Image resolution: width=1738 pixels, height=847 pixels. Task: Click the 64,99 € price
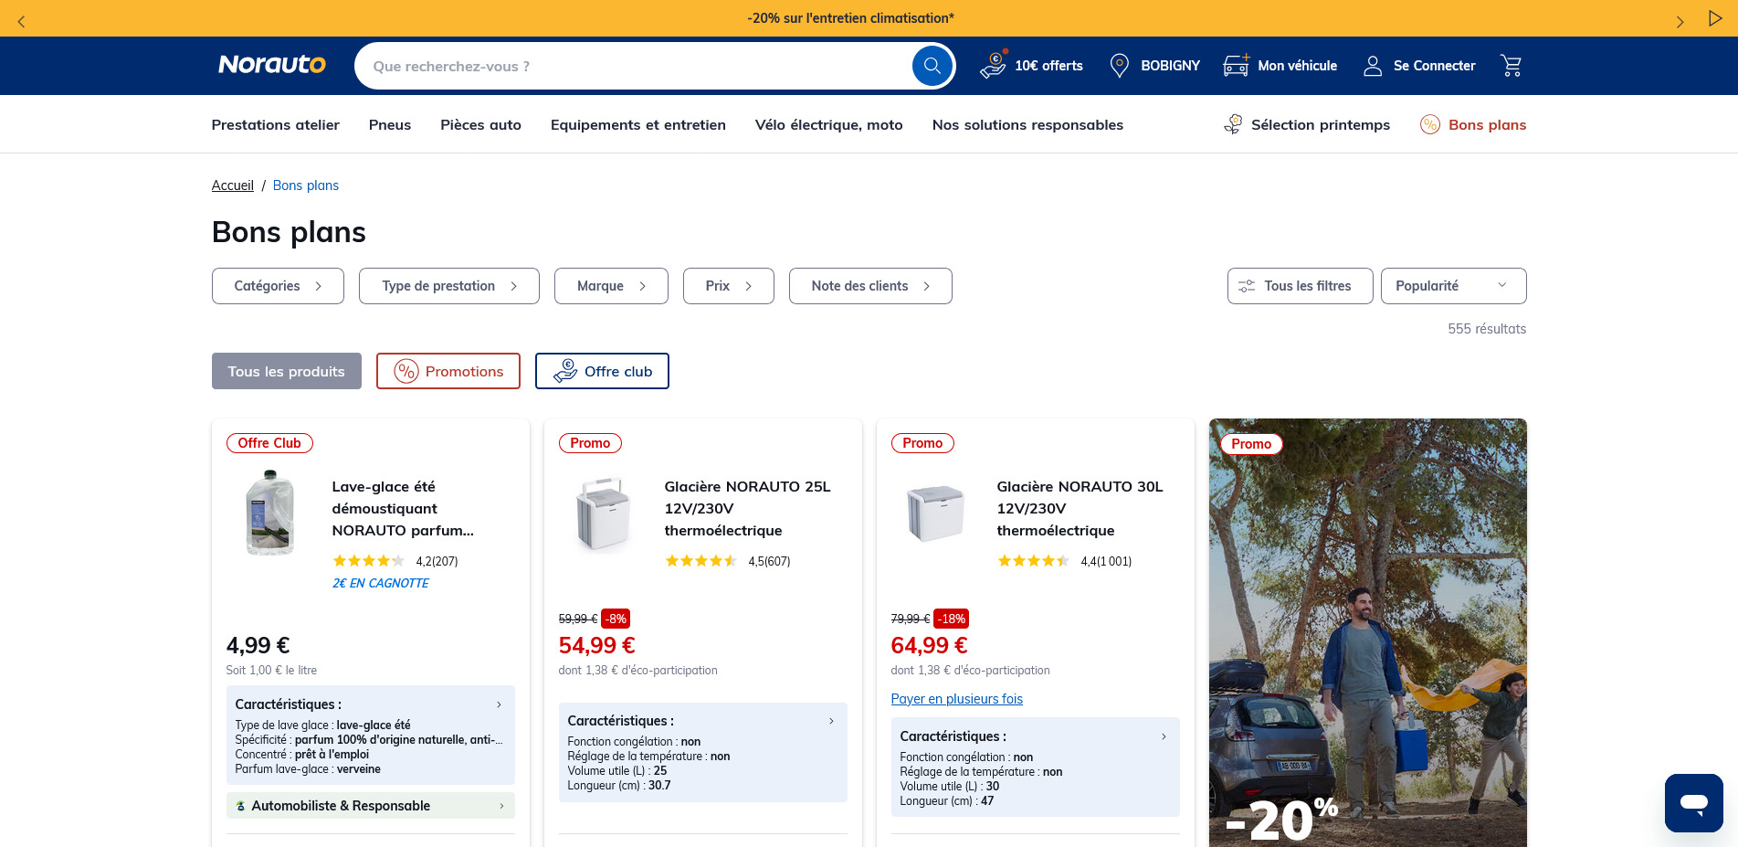[x=929, y=645]
